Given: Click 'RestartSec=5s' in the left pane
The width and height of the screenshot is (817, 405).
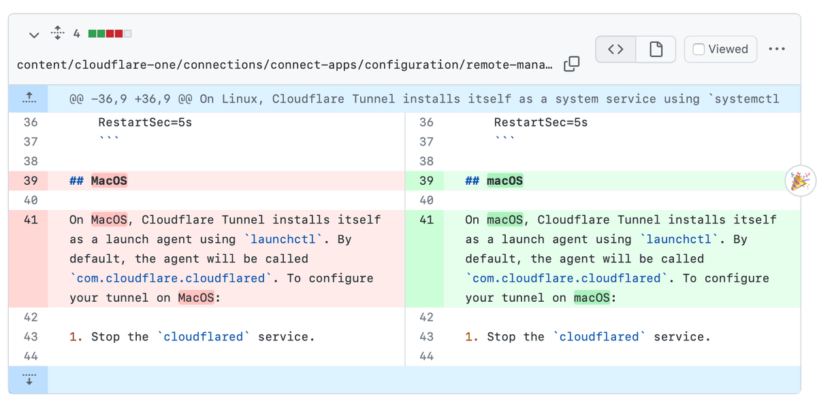Looking at the screenshot, I should pos(145,122).
